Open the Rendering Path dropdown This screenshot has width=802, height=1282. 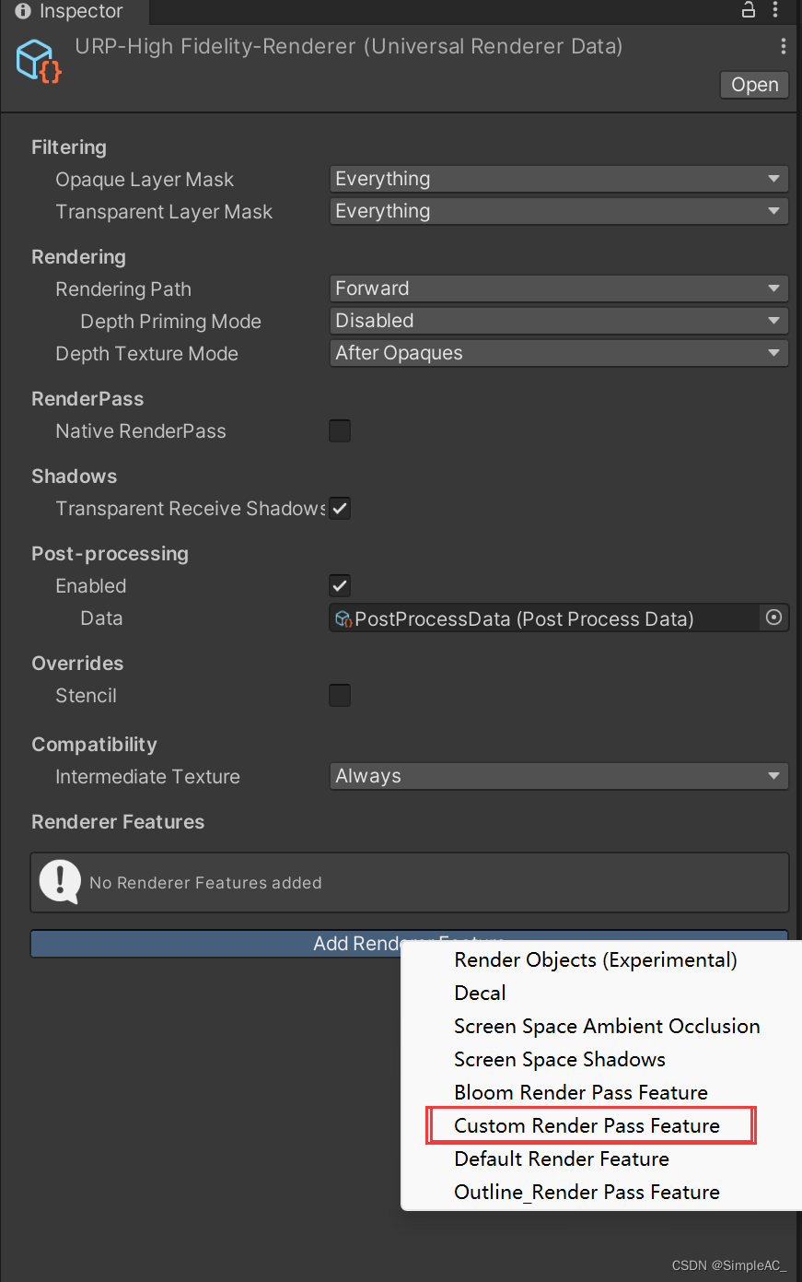coord(558,288)
